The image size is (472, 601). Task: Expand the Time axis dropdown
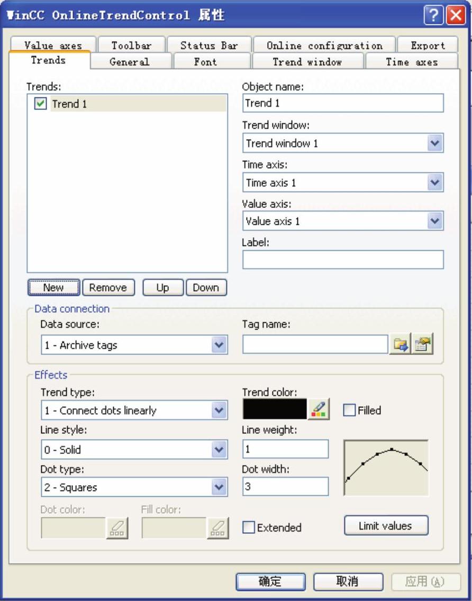[x=434, y=183]
